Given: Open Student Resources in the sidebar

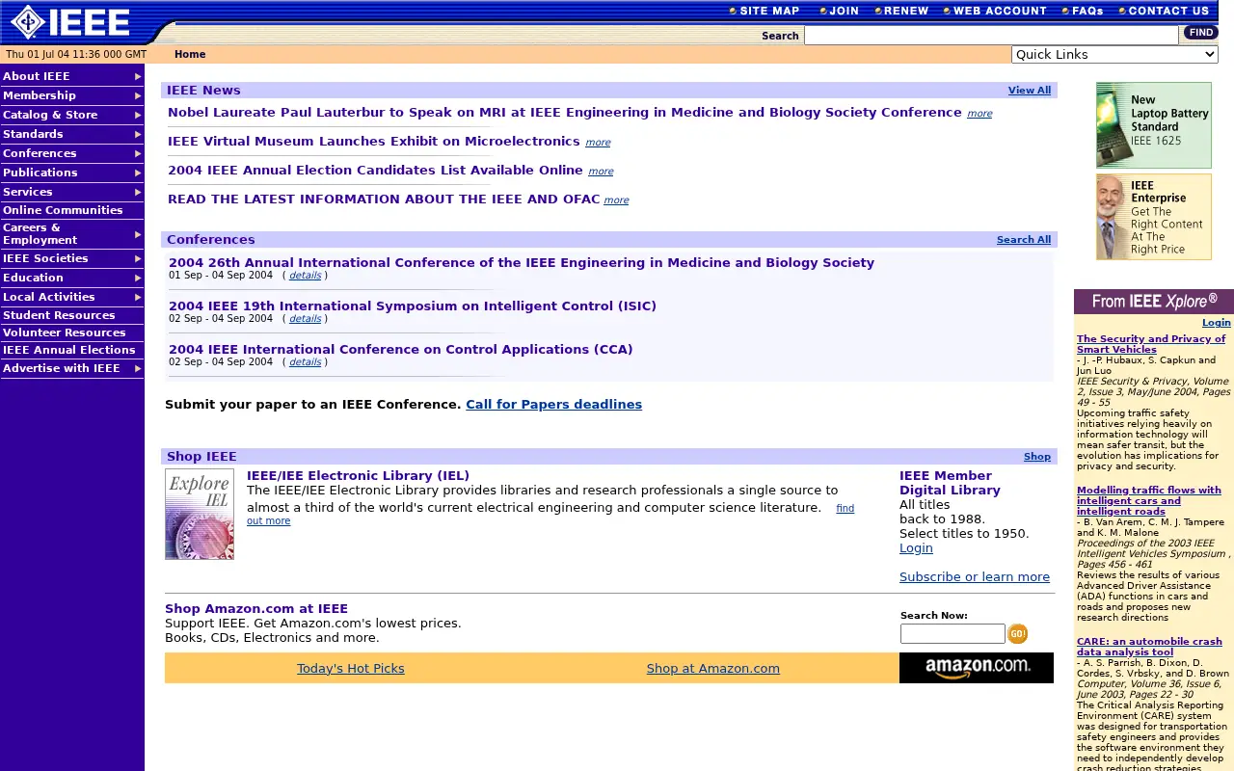Looking at the screenshot, I should (x=72, y=315).
